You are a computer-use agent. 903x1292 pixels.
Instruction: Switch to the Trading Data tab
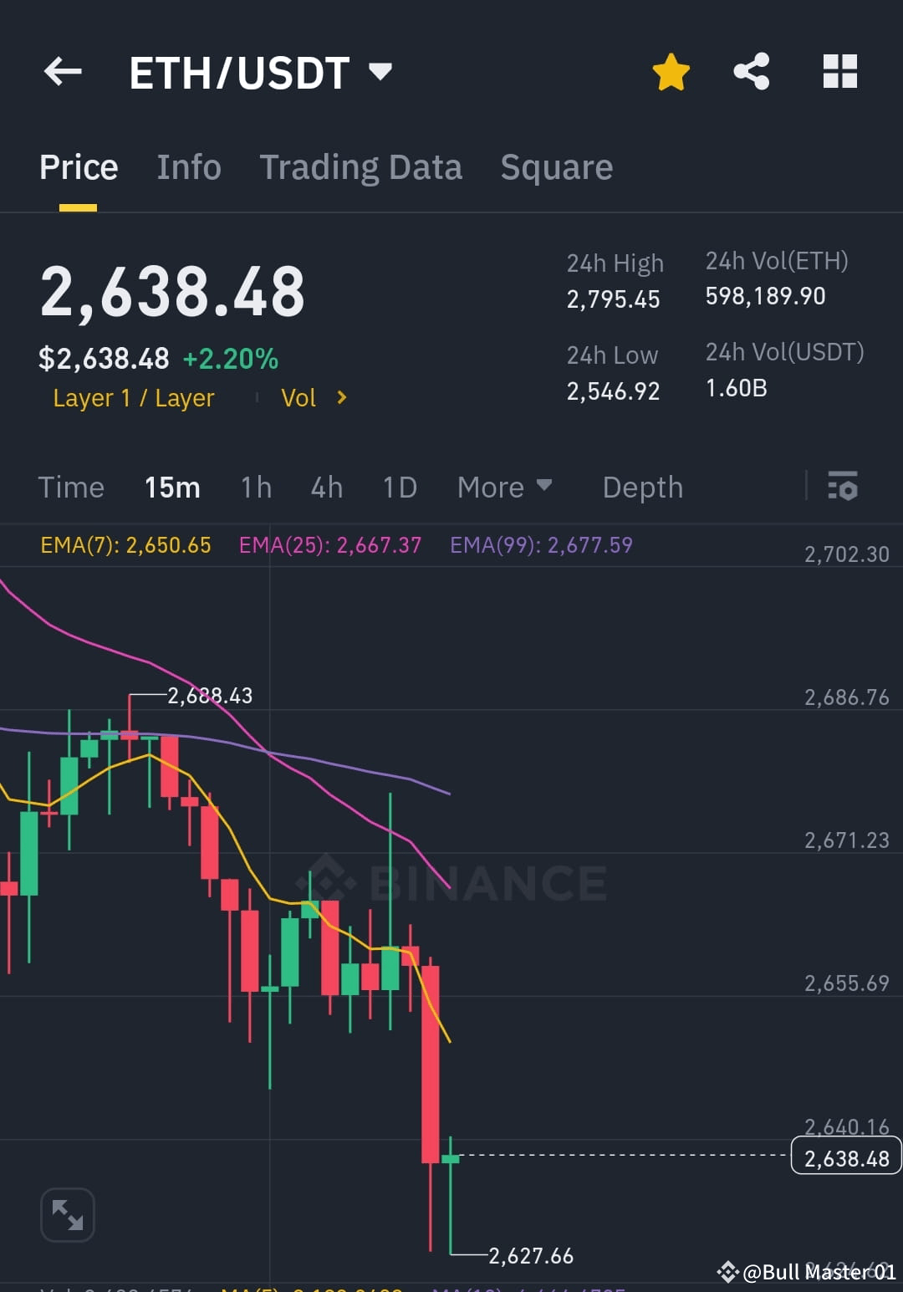point(361,166)
